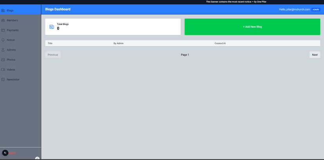Open the Photos menu item

click(x=20, y=60)
